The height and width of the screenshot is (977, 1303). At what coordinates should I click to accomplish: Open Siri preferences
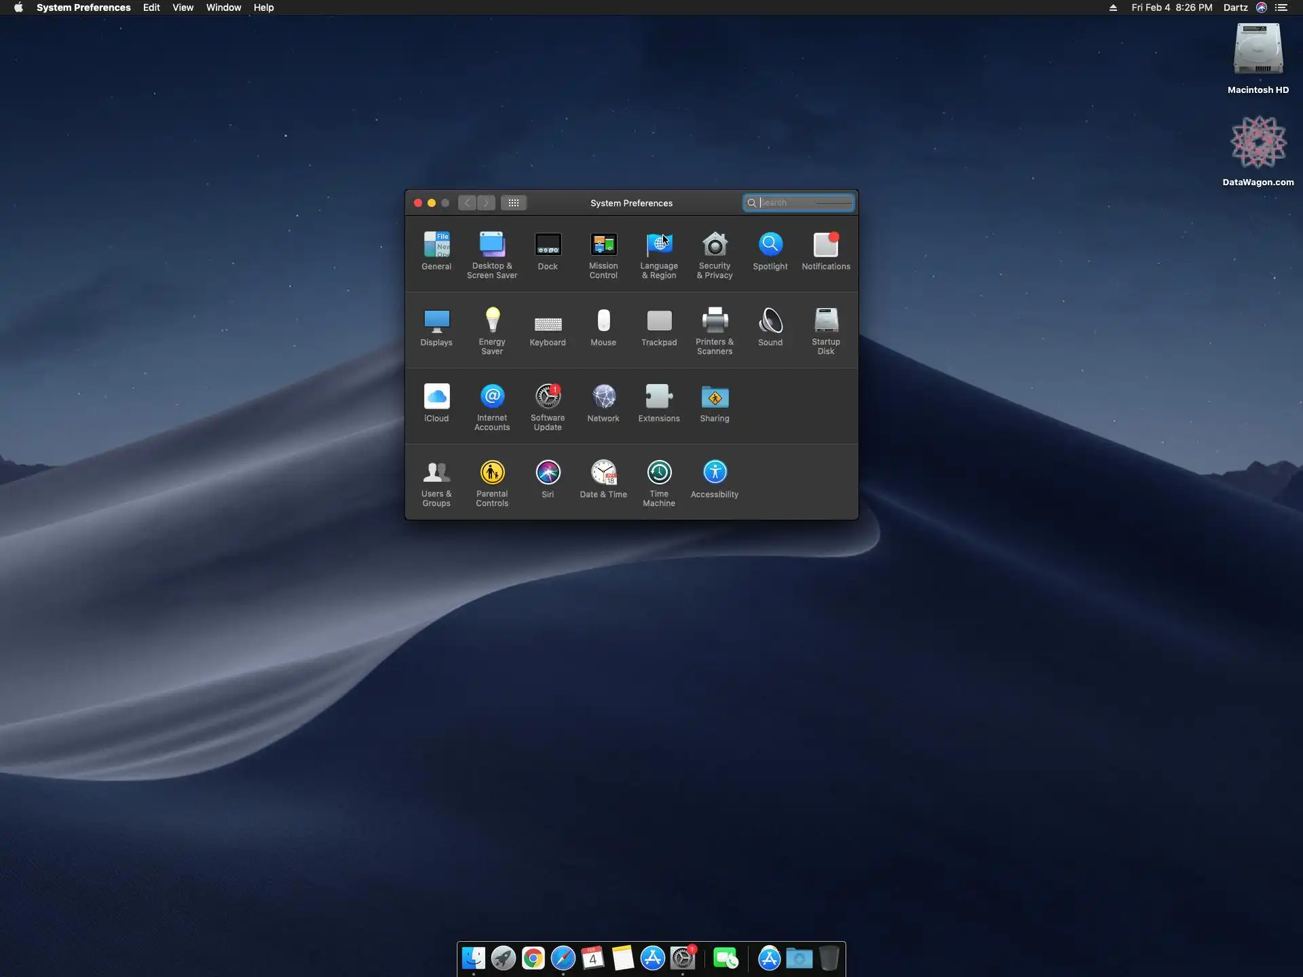click(x=548, y=474)
